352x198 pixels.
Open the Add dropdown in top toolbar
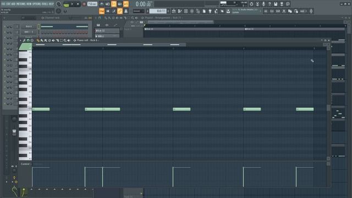[x=303, y=11]
